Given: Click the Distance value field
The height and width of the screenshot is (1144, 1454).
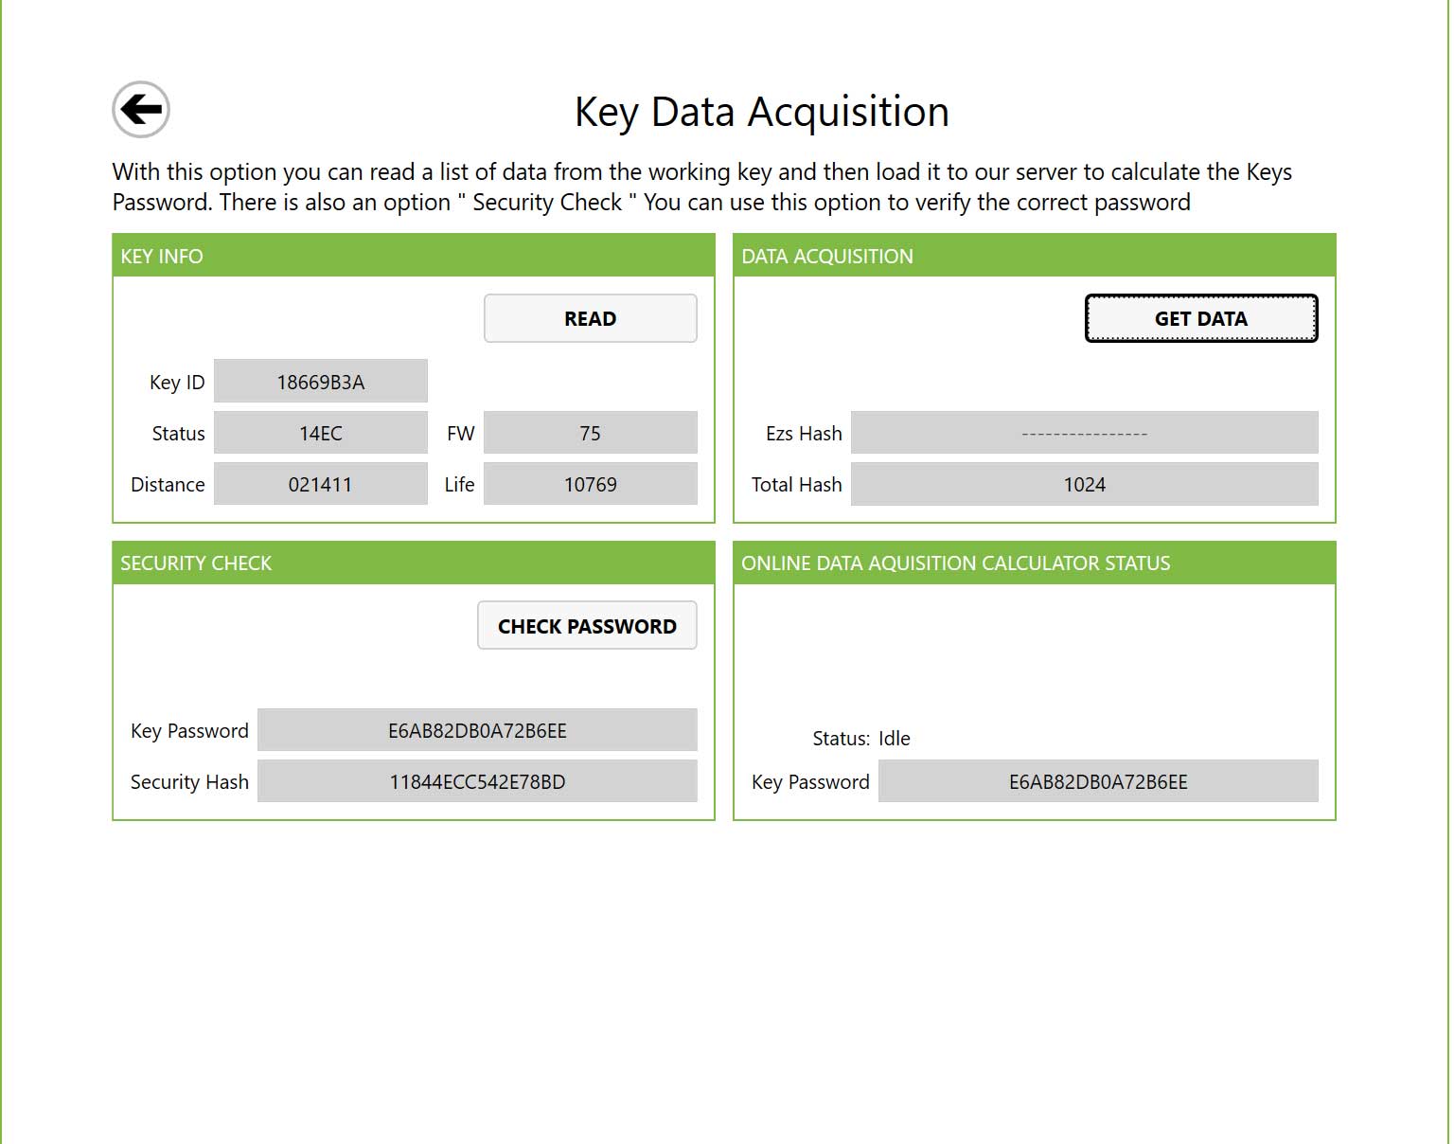Looking at the screenshot, I should coord(320,484).
